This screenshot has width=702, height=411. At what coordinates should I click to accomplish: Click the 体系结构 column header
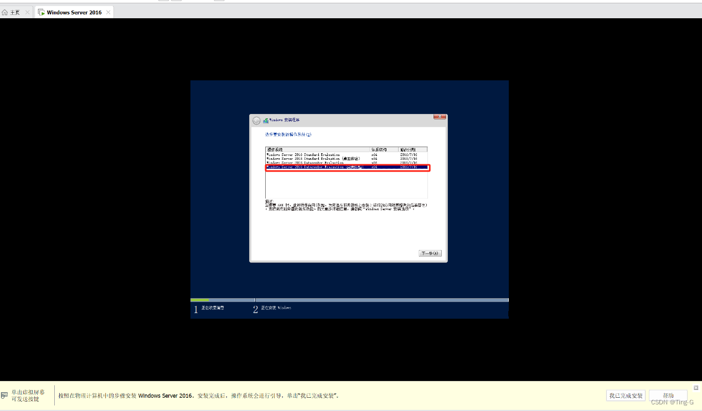384,150
